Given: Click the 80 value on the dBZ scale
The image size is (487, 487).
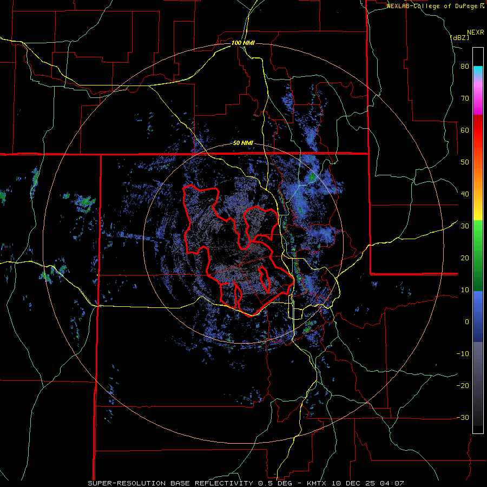Looking at the screenshot, I should pyautogui.click(x=465, y=67).
